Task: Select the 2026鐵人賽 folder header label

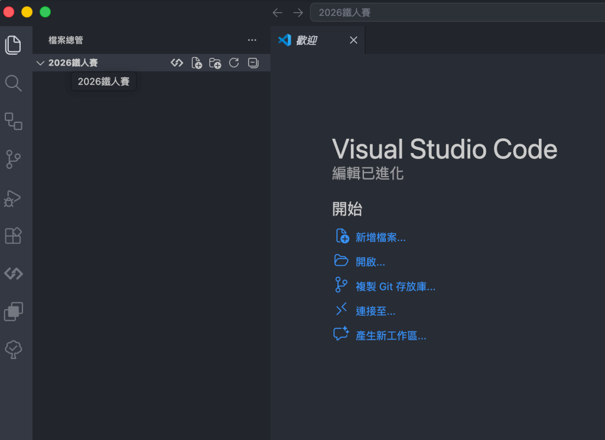Action: click(x=73, y=63)
